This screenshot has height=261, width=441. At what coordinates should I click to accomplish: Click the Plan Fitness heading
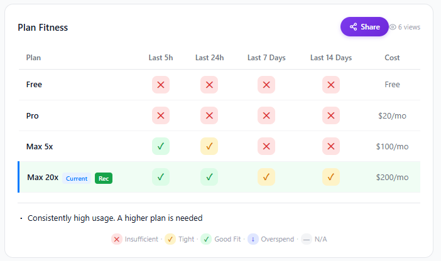point(43,28)
